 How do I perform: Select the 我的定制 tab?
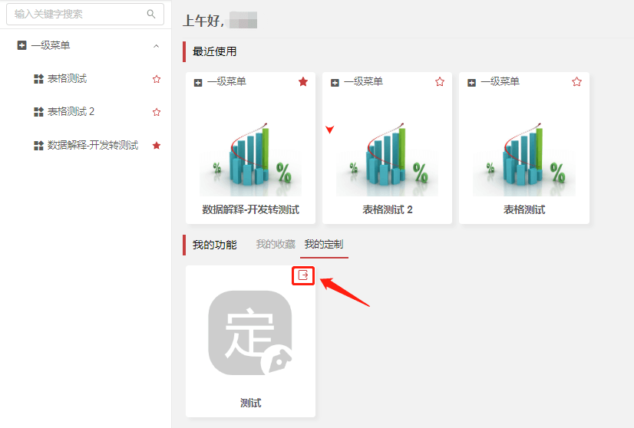(324, 245)
